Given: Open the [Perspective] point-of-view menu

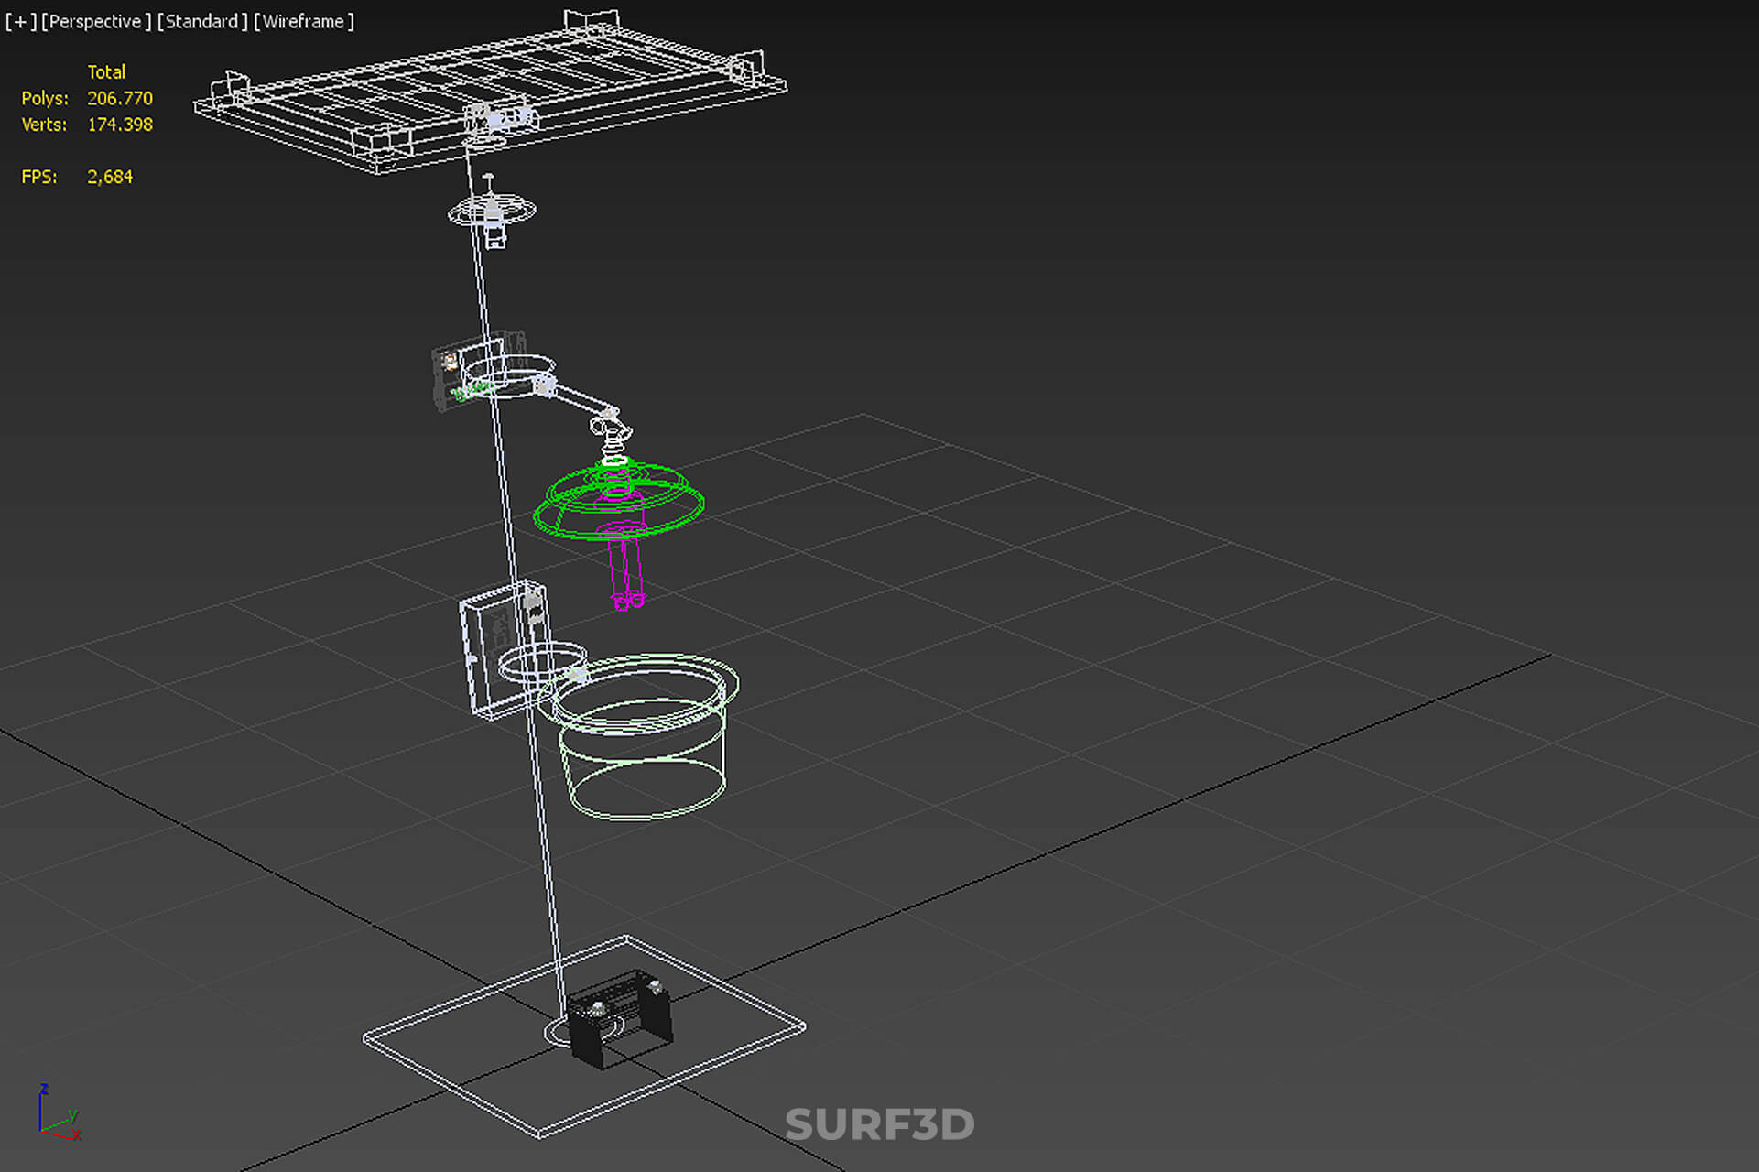Looking at the screenshot, I should (x=96, y=21).
